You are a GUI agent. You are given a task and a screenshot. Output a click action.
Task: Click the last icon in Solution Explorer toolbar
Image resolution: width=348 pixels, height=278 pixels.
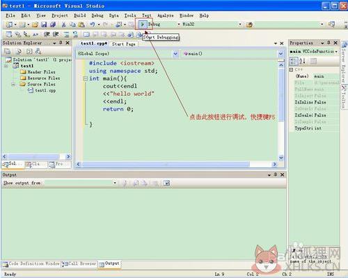pos(38,51)
